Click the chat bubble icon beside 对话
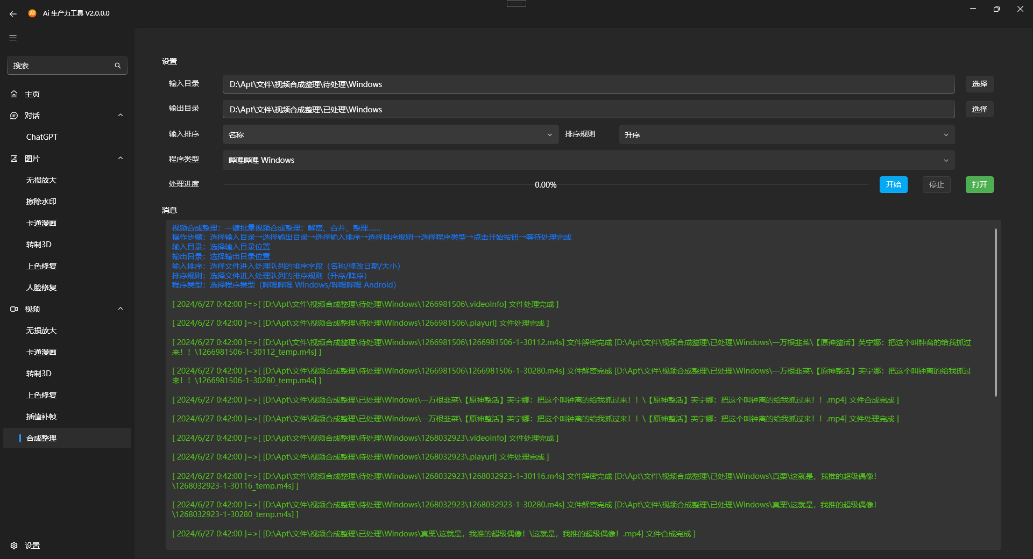 (x=14, y=116)
